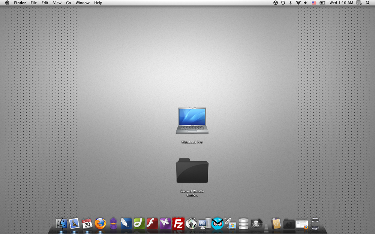Open the pirate flag app in the Dock

[257, 224]
